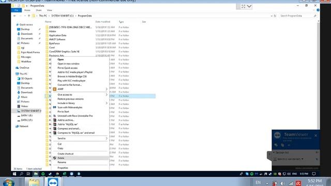This screenshot has width=331, height=186.
Task: Sort by the Date modified column header
Action: click(103, 22)
